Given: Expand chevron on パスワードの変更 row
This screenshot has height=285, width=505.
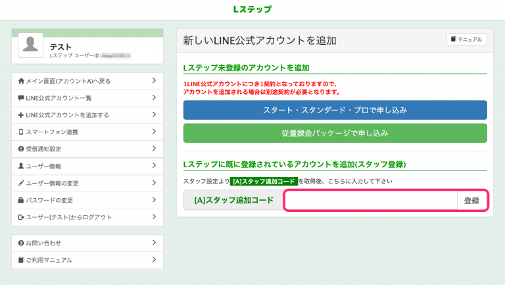Looking at the screenshot, I should [154, 199].
